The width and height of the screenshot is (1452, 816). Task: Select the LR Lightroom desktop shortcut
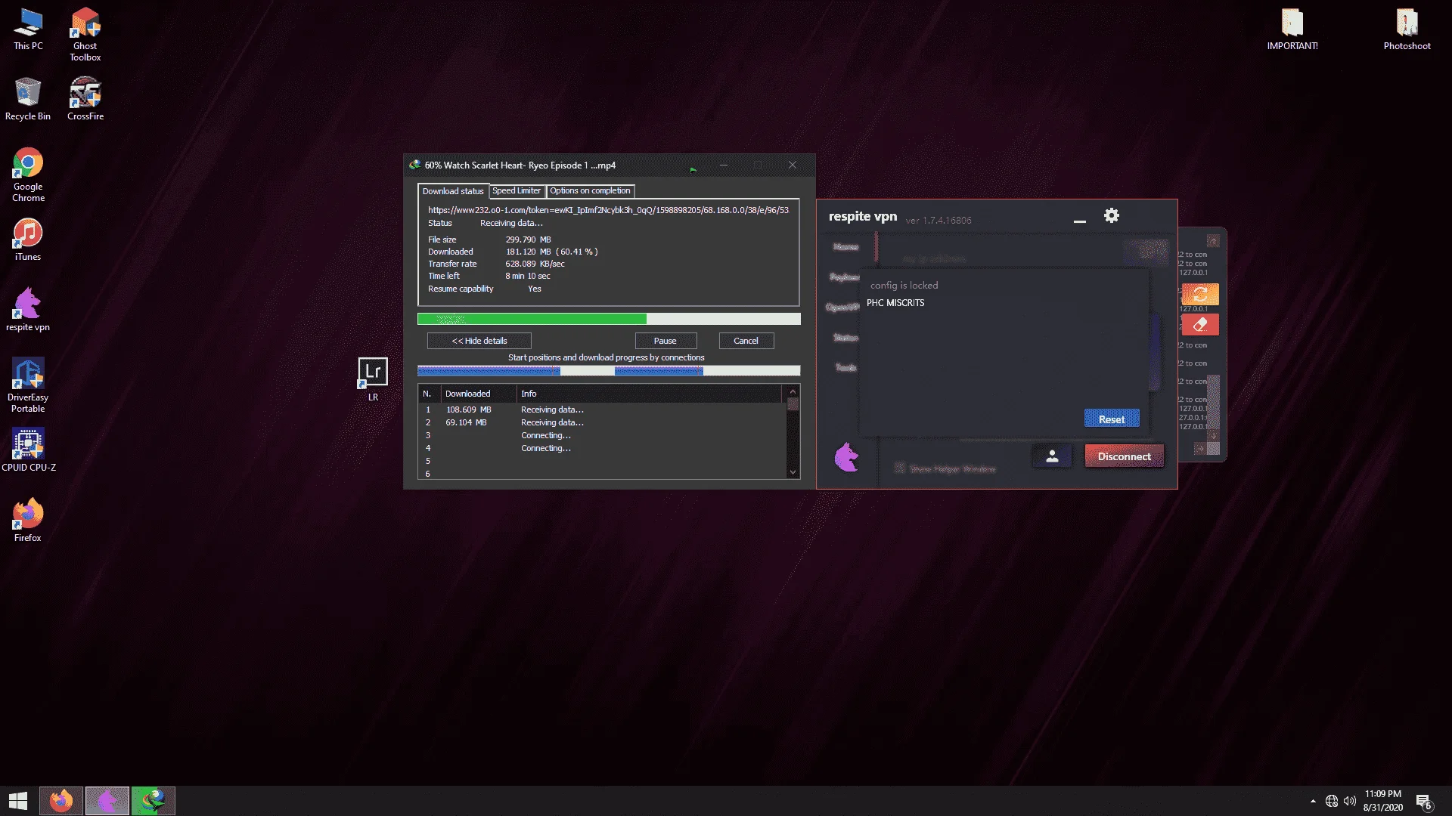click(373, 379)
